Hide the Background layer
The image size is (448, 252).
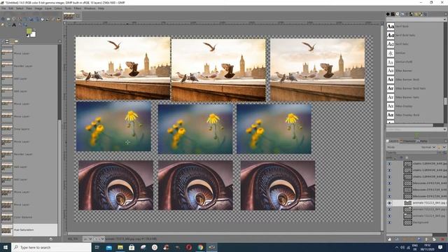[389, 223]
